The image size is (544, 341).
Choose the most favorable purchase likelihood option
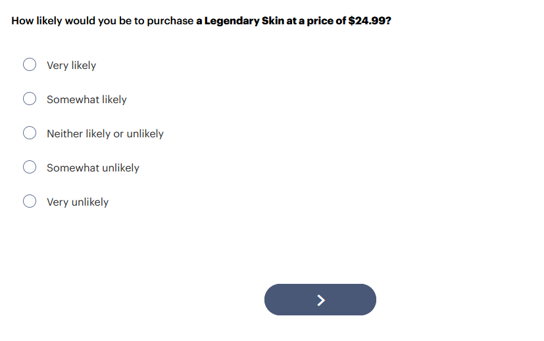[30, 65]
